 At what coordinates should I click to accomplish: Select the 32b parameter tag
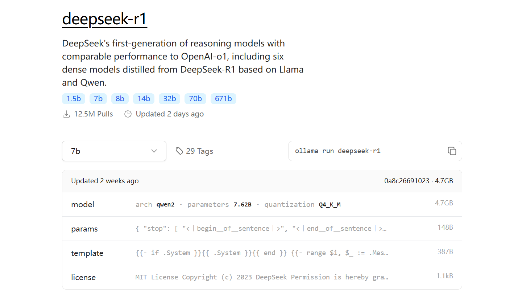coord(169,98)
